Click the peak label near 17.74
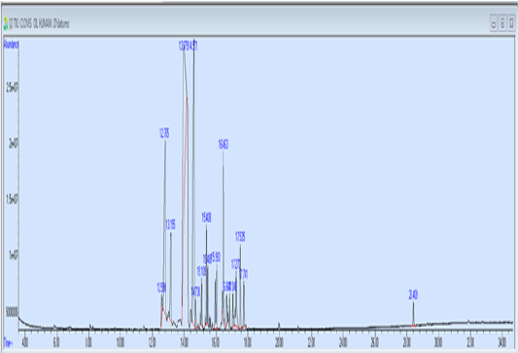Screen dimensions: 518x353 point(244,274)
